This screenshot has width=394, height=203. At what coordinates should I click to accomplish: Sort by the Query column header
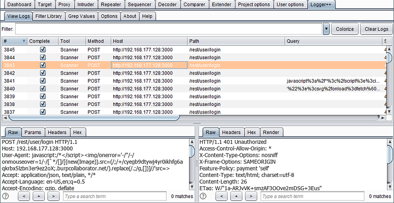(333, 41)
